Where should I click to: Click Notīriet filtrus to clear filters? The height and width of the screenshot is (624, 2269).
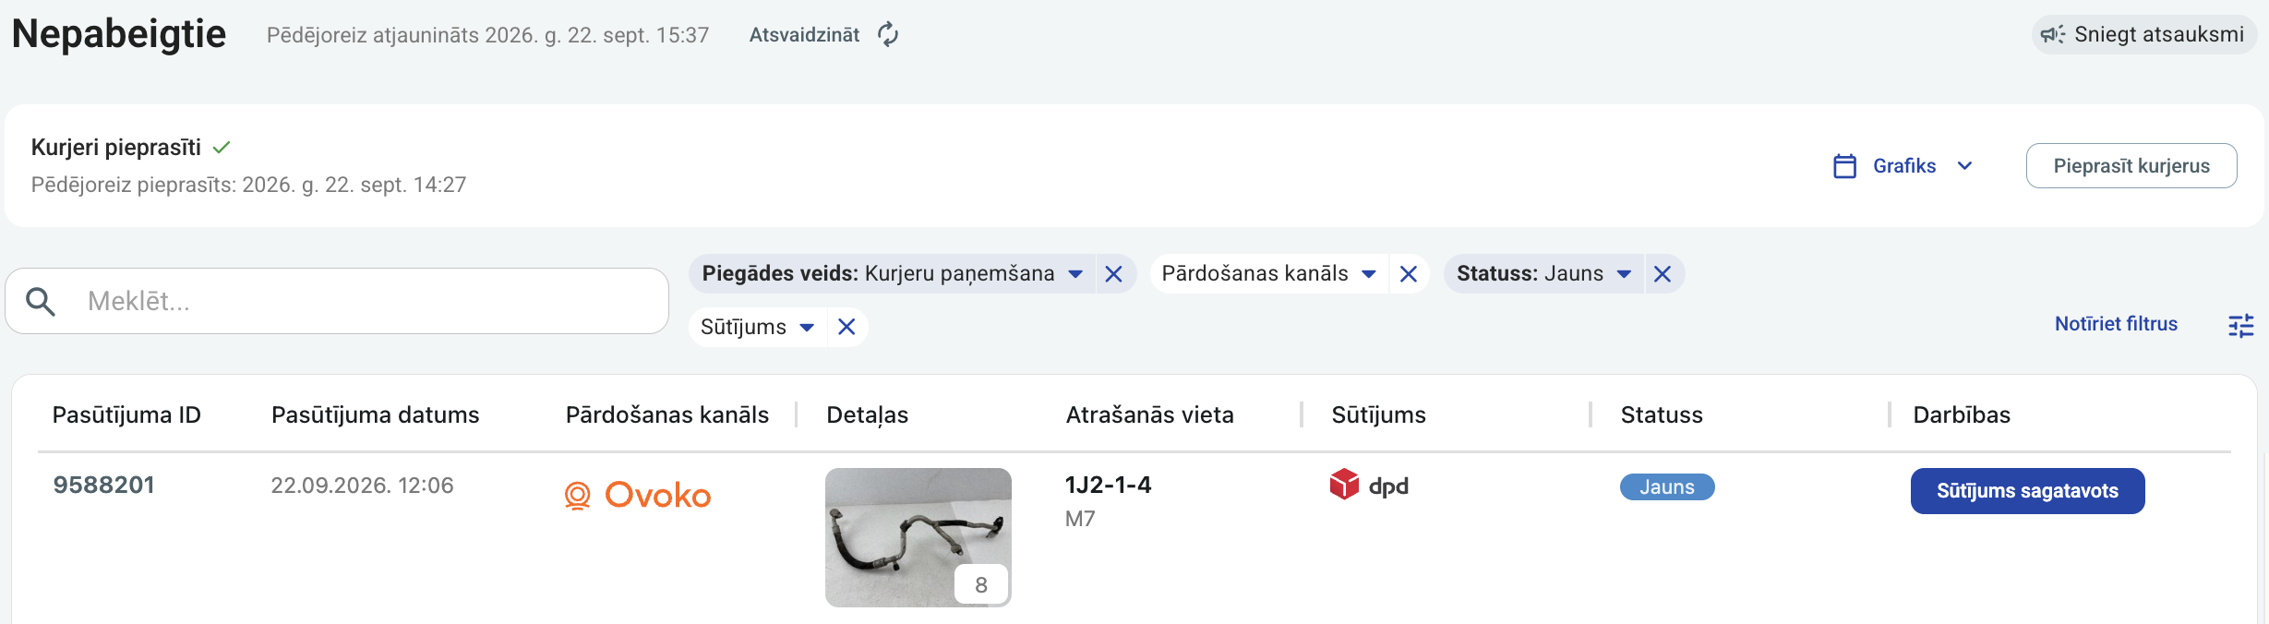2116,324
